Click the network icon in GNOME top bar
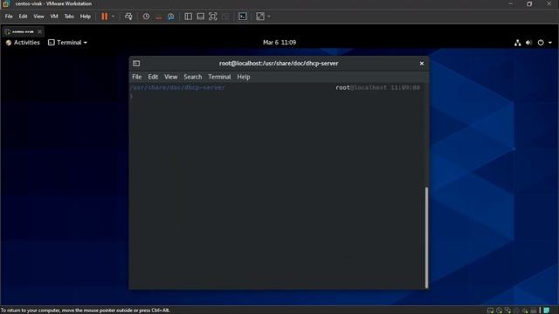 point(518,43)
